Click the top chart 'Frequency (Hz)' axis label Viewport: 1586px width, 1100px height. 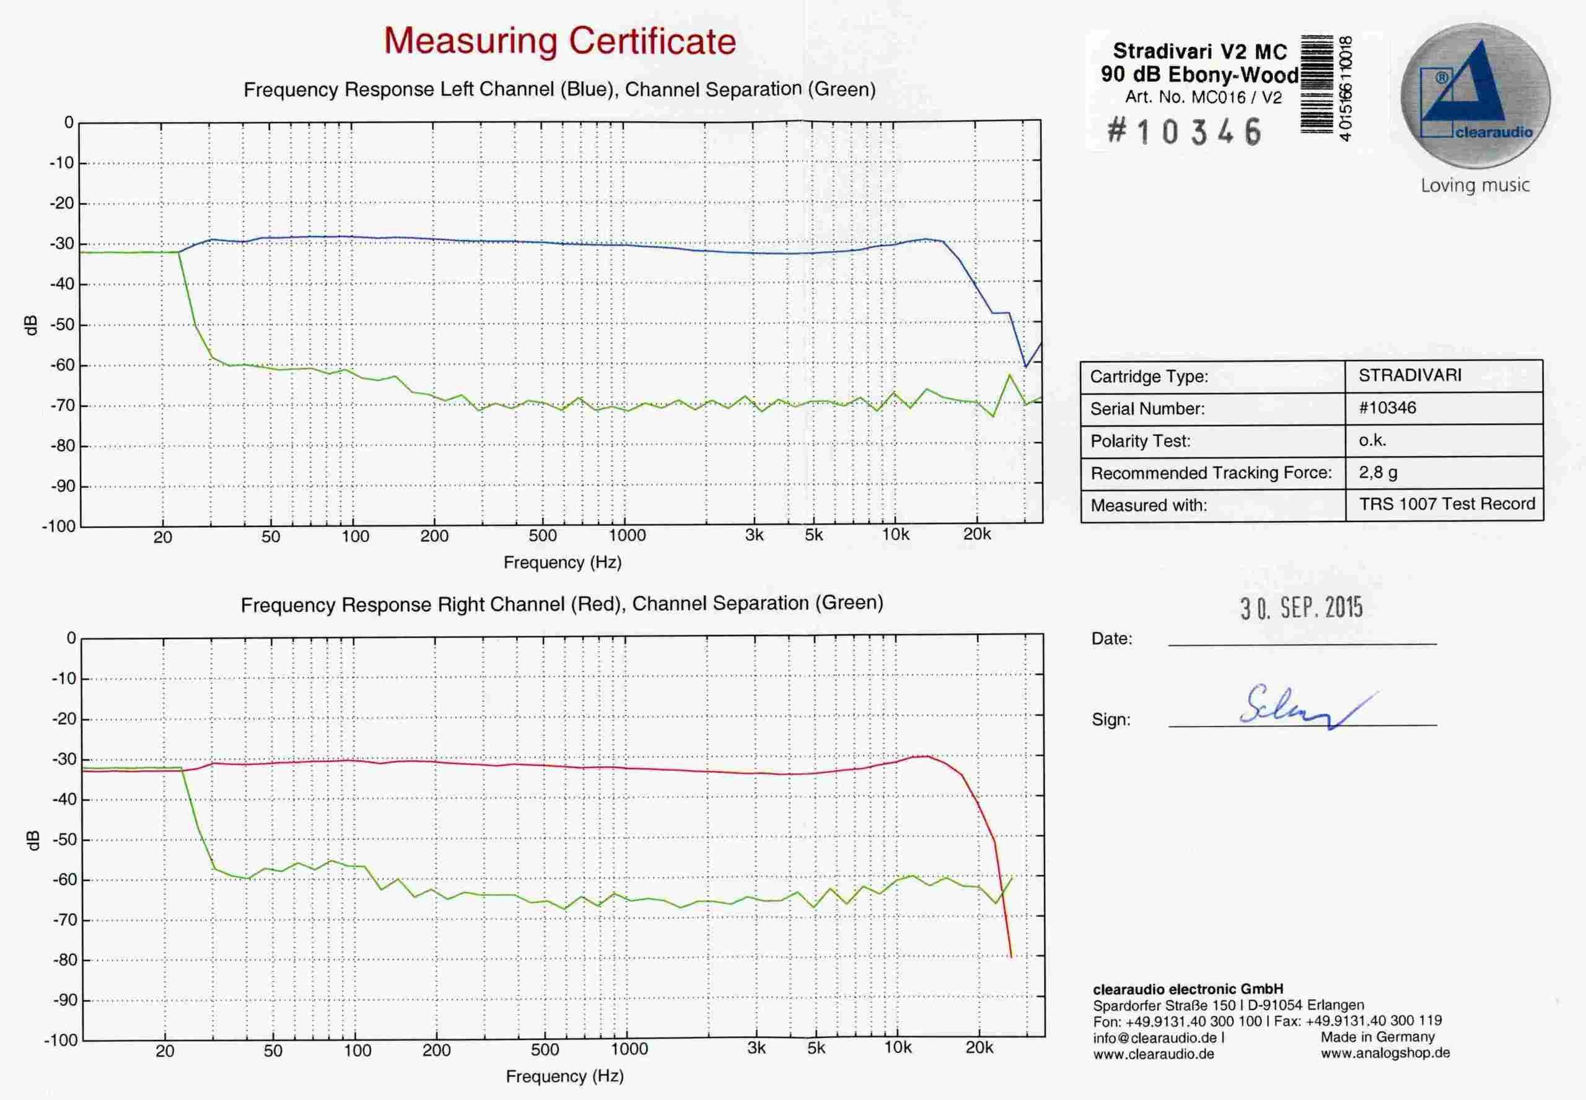563,562
